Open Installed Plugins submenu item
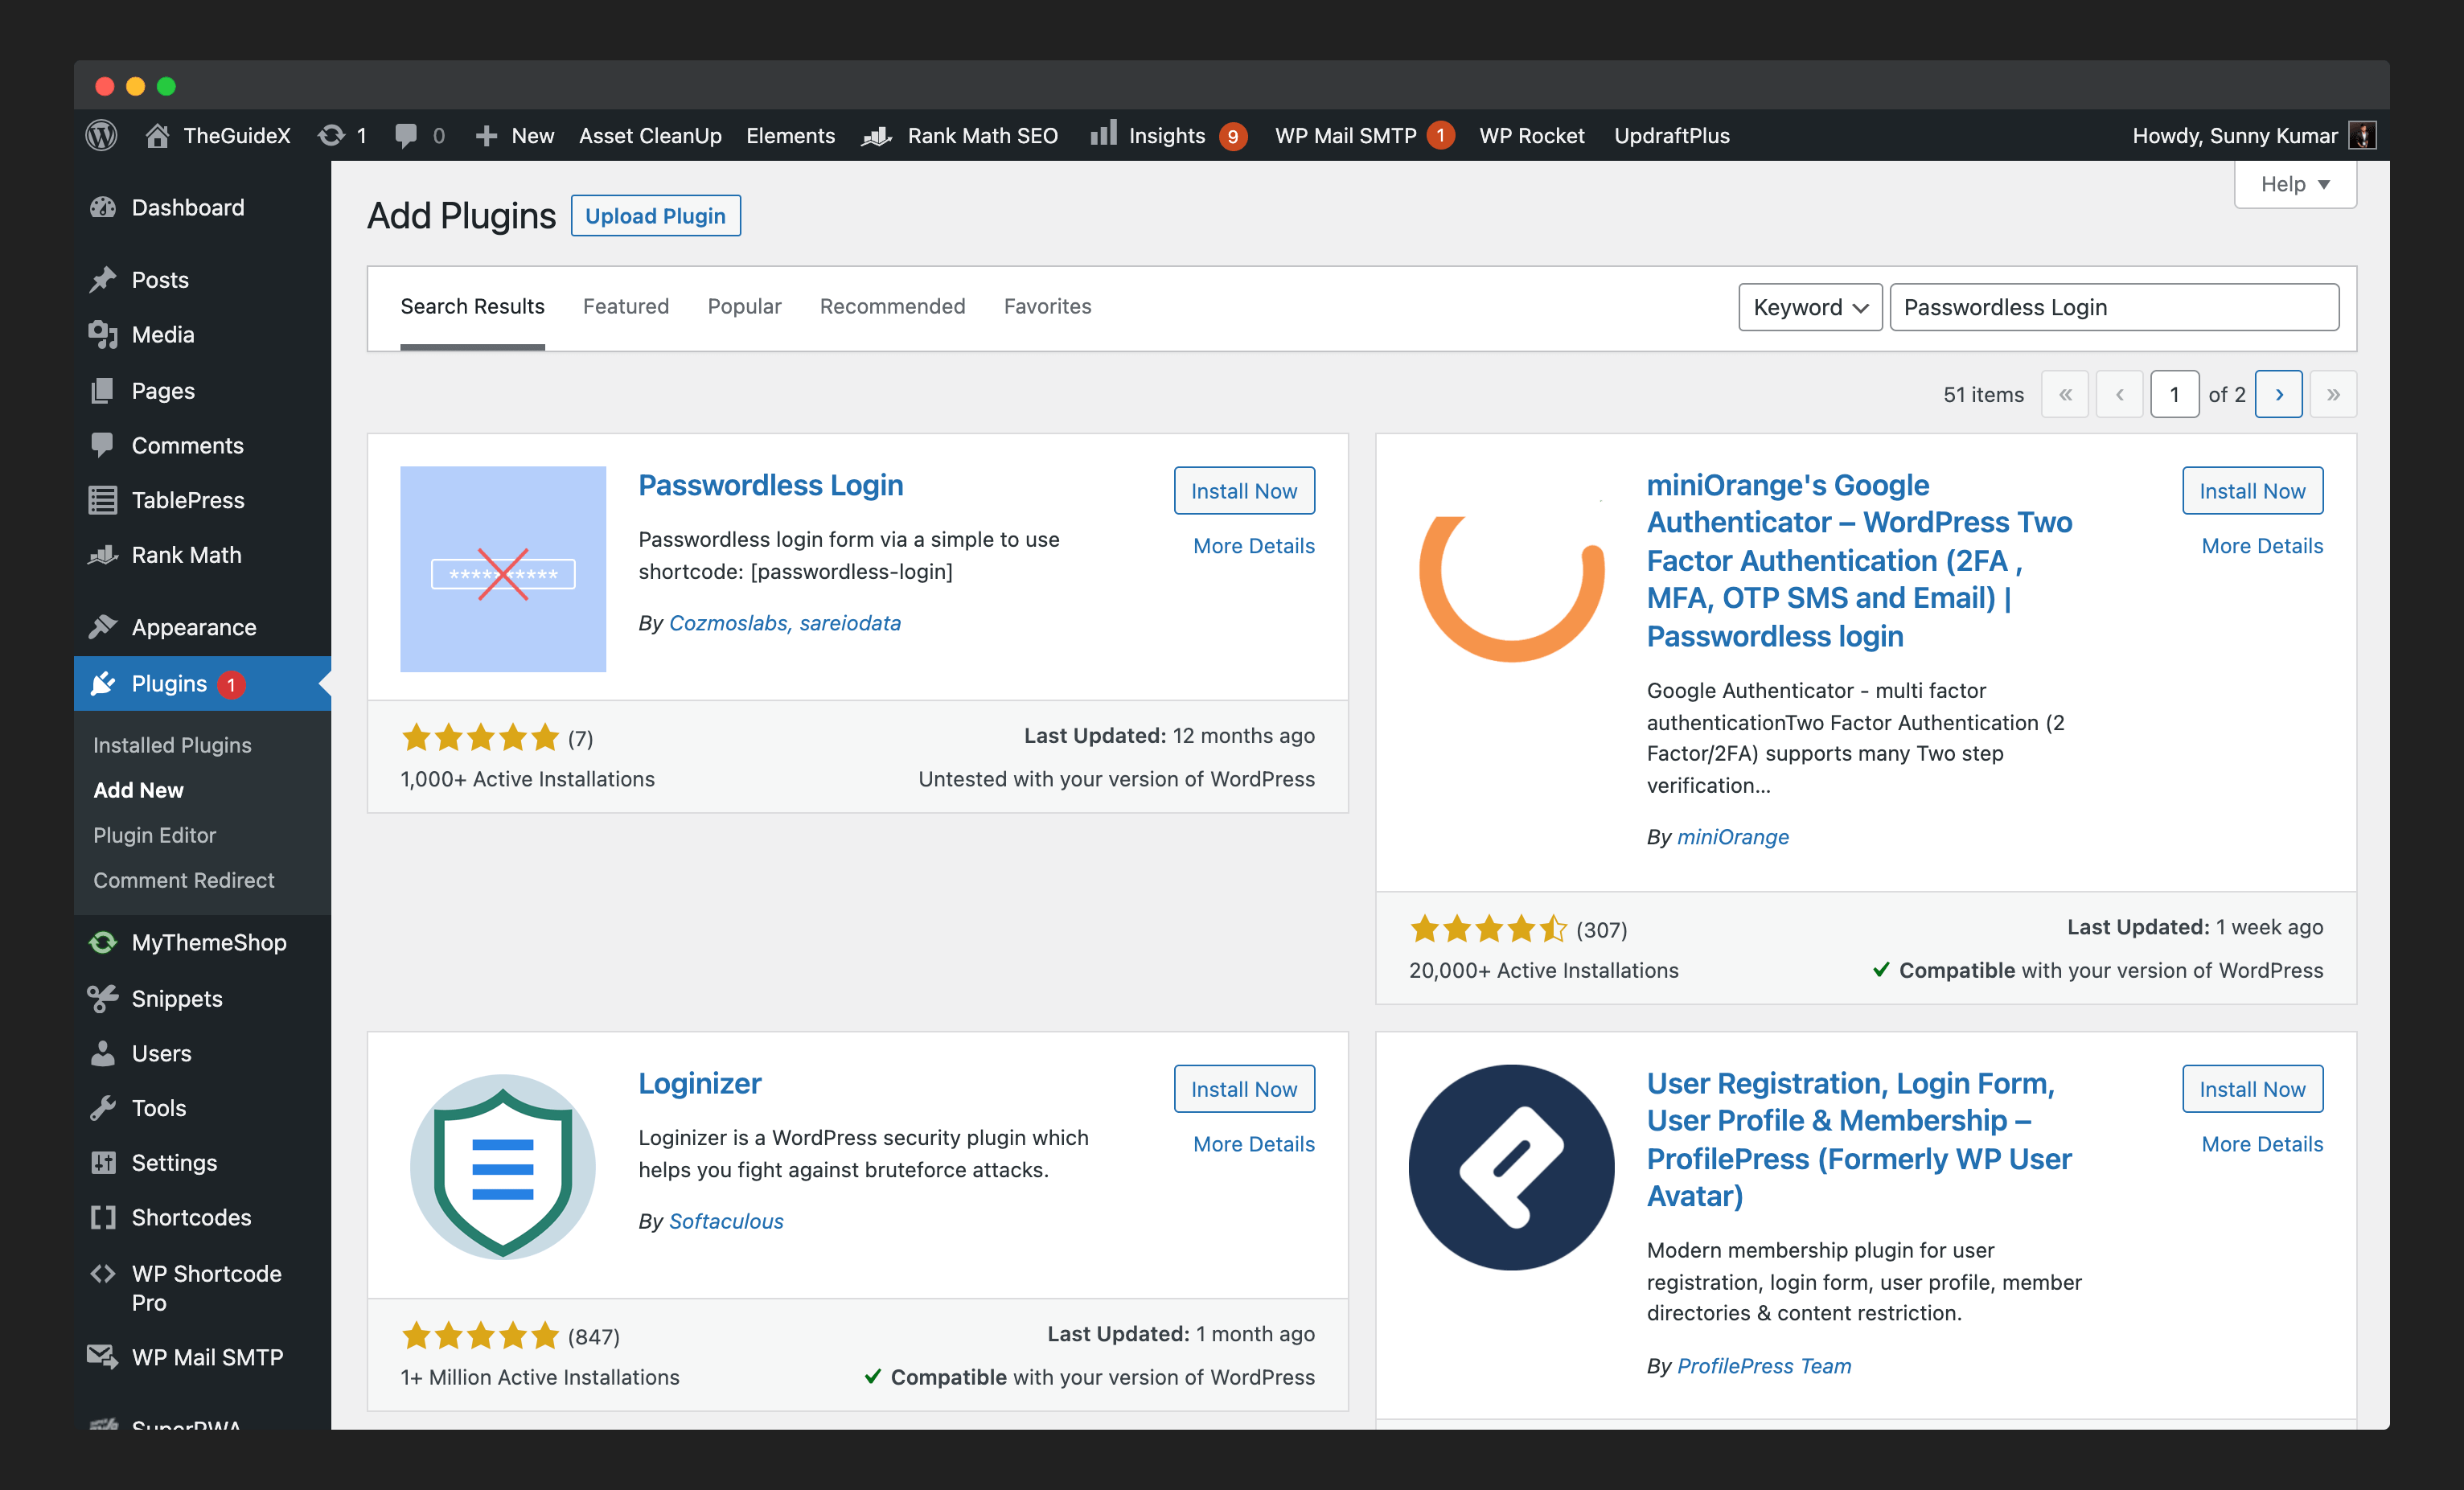Viewport: 2464px width, 1490px height. [172, 745]
